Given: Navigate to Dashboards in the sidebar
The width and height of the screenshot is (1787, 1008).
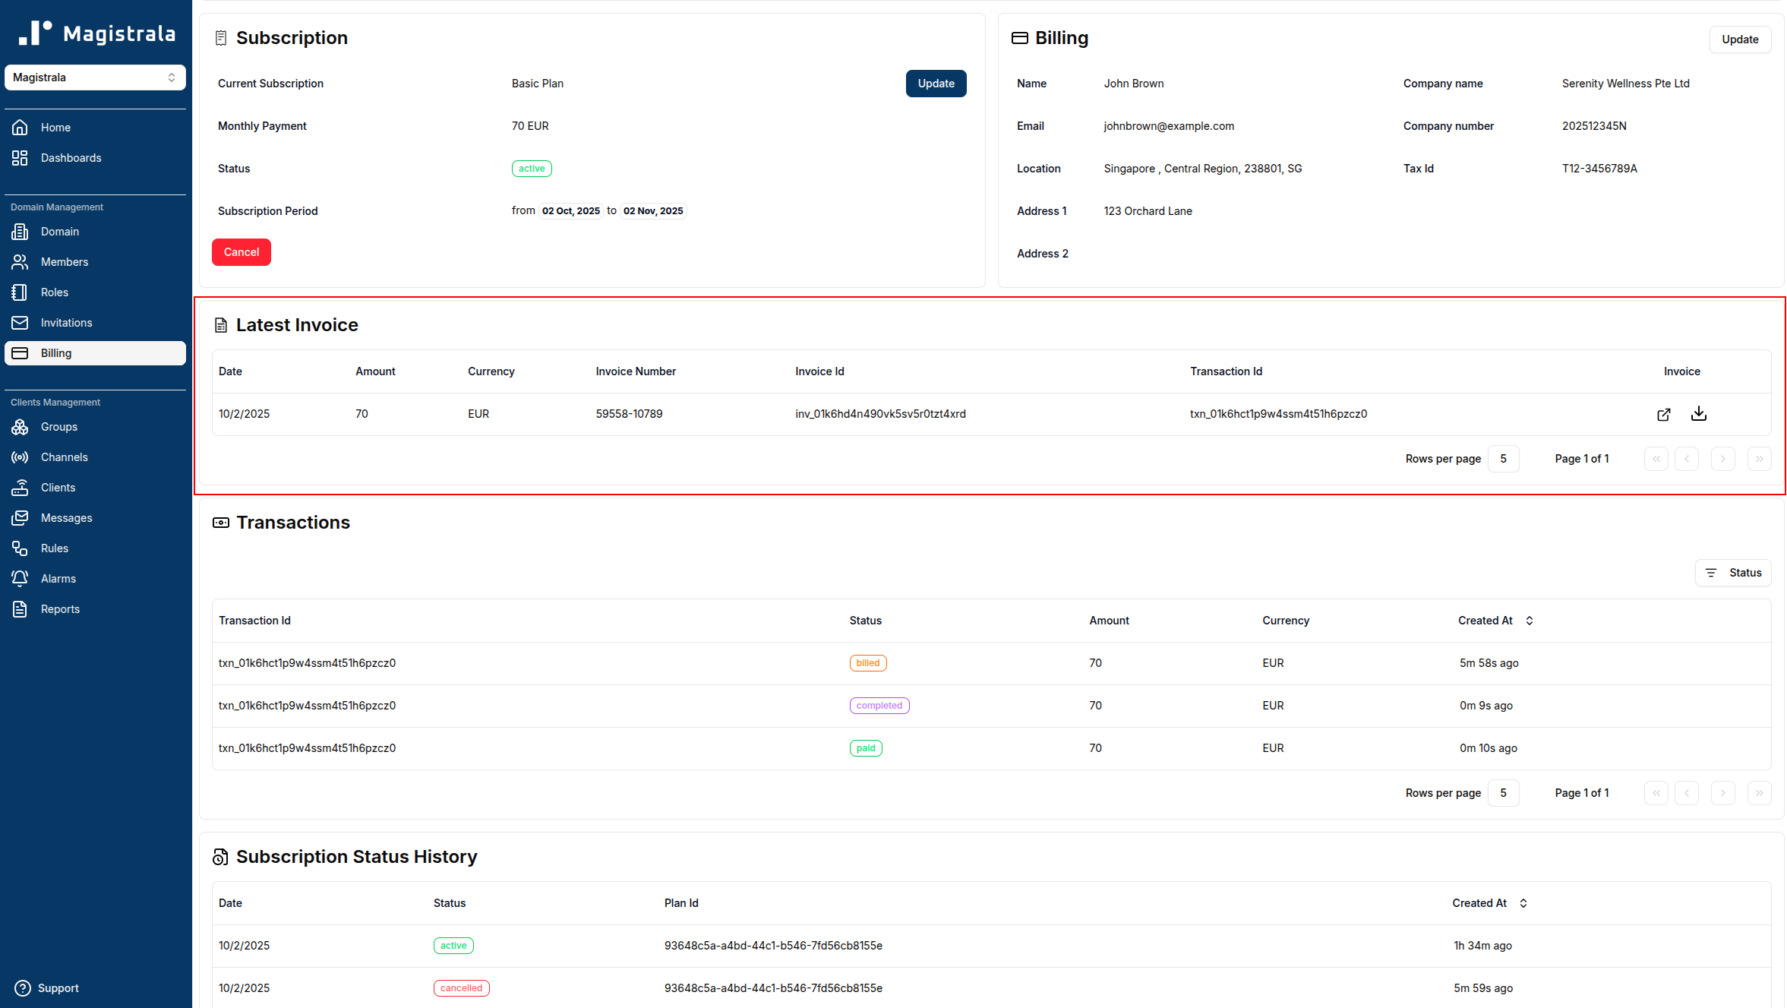Looking at the screenshot, I should (71, 157).
